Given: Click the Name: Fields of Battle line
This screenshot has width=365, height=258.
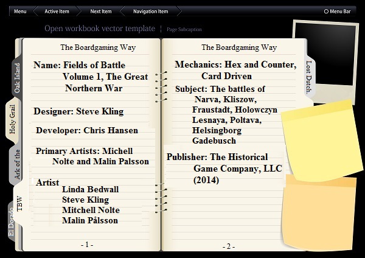Looking at the screenshot, I should click(x=79, y=65).
